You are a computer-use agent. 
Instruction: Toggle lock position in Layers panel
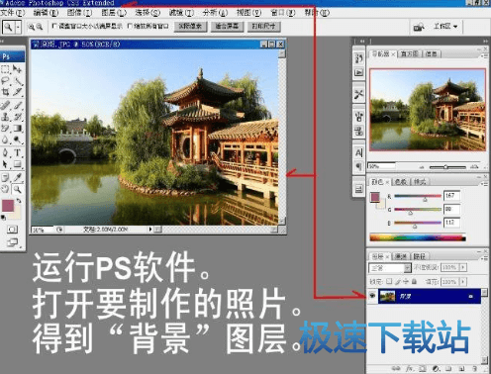406,281
